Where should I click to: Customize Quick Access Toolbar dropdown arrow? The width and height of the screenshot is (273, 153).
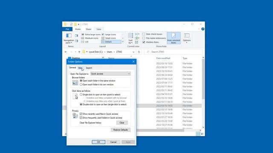[78, 24]
